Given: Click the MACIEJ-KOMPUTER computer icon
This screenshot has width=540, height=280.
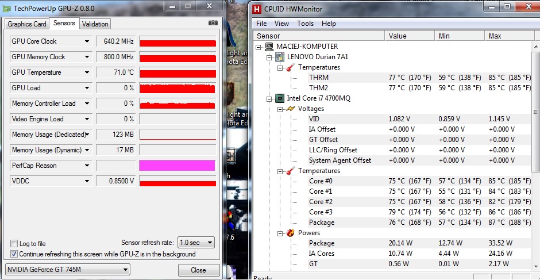Looking at the screenshot, I should pyautogui.click(x=269, y=47).
